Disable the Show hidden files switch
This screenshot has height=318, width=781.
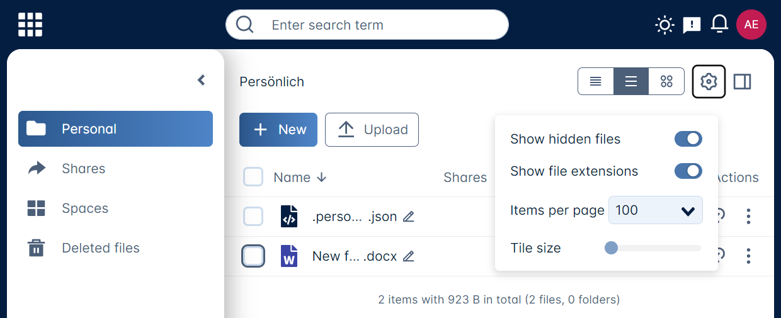pyautogui.click(x=688, y=139)
